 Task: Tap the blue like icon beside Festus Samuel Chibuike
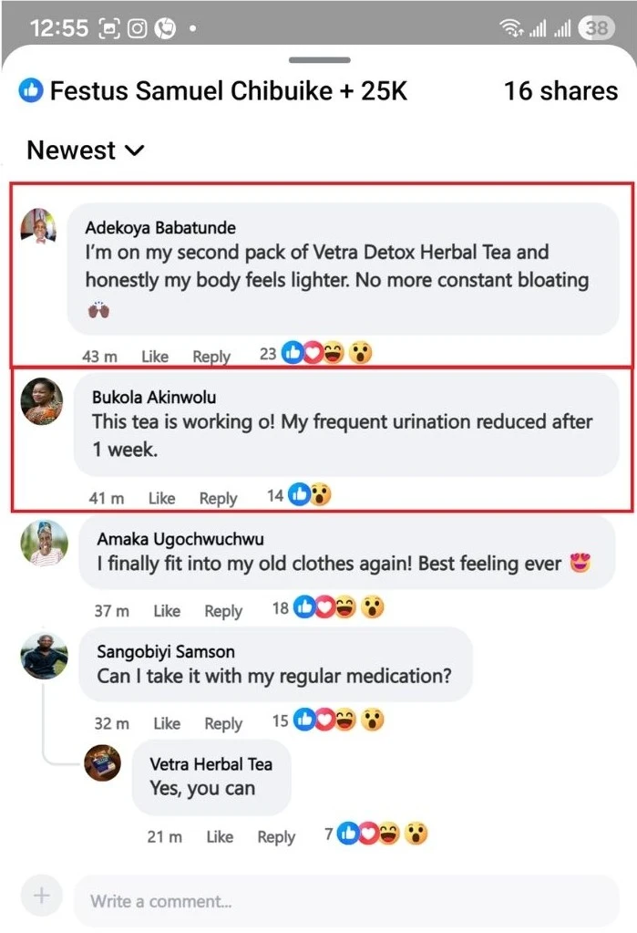click(x=31, y=91)
